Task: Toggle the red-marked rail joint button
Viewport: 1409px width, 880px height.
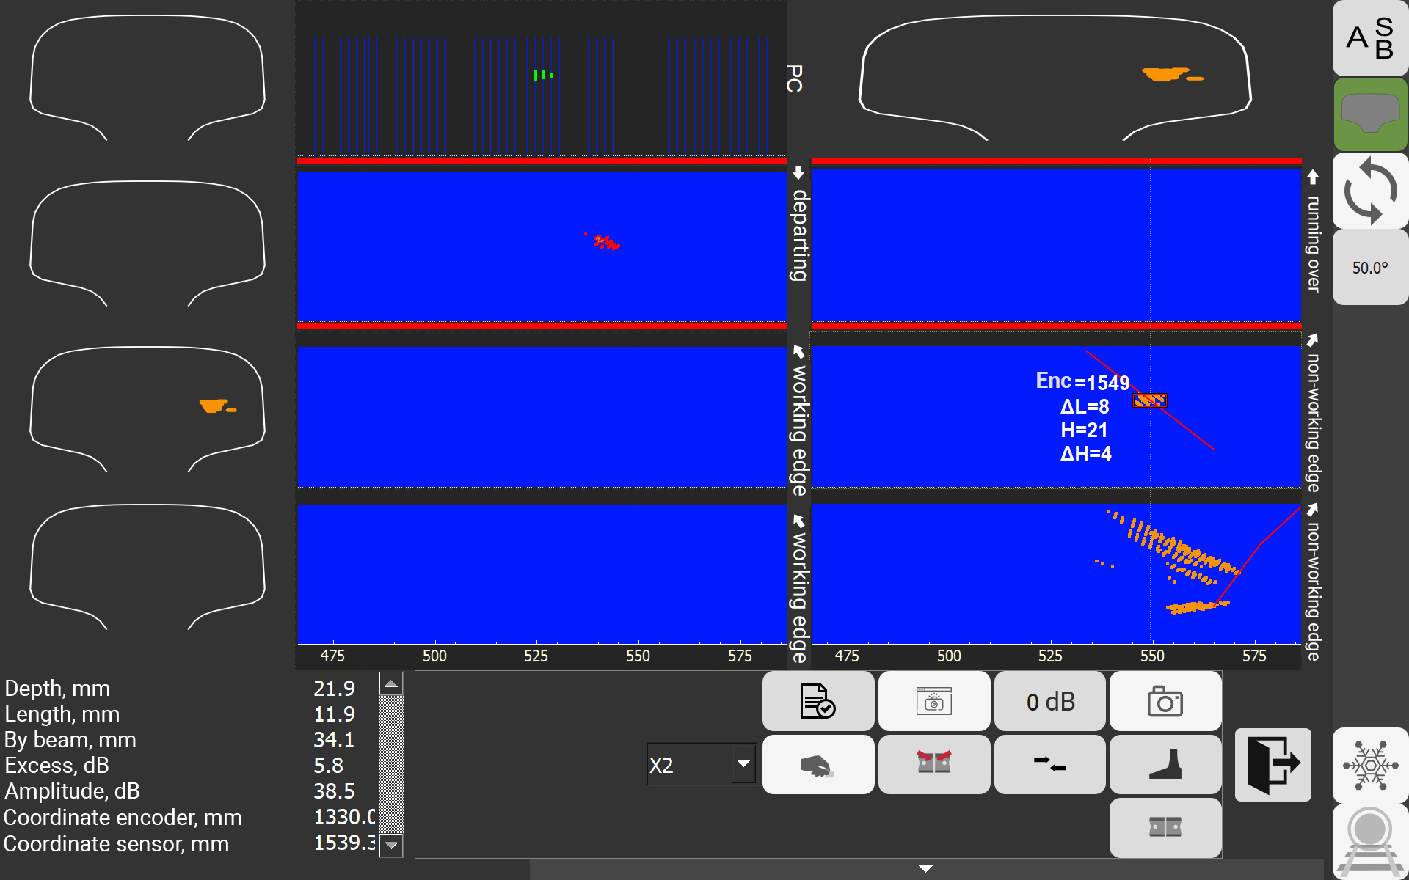Action: (x=933, y=765)
